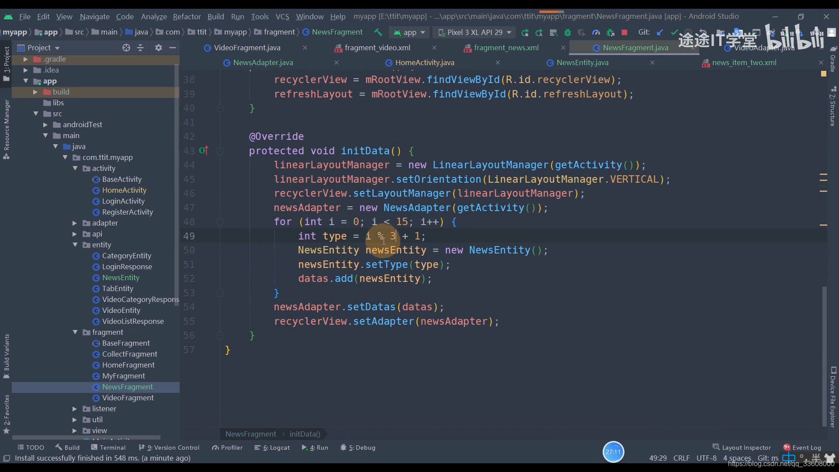The height and width of the screenshot is (472, 839).
Task: Click the Git commit checkmark icon
Action: pos(674,32)
